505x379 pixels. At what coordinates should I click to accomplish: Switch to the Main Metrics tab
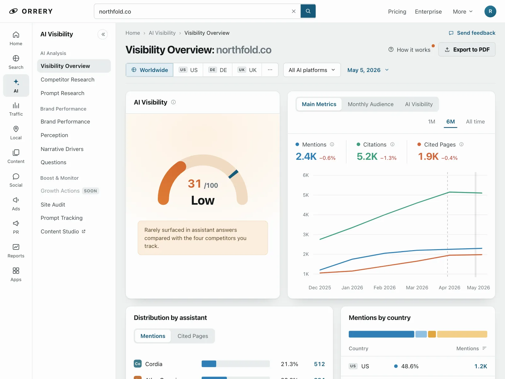point(319,104)
